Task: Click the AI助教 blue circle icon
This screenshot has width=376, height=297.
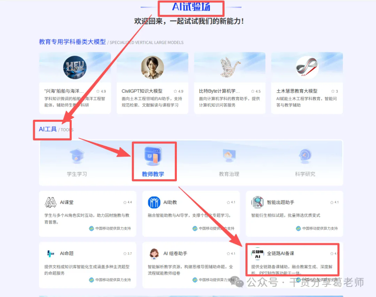Action: pyautogui.click(x=154, y=202)
